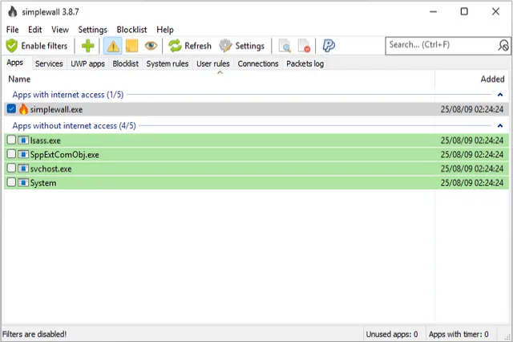Screen dimensions: 513x342
Task: Click the Enable filters shield icon
Action: click(12, 46)
